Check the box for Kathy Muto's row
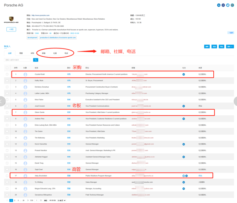Image resolution: width=237 pixels, height=203 pixels. coord(7,80)
